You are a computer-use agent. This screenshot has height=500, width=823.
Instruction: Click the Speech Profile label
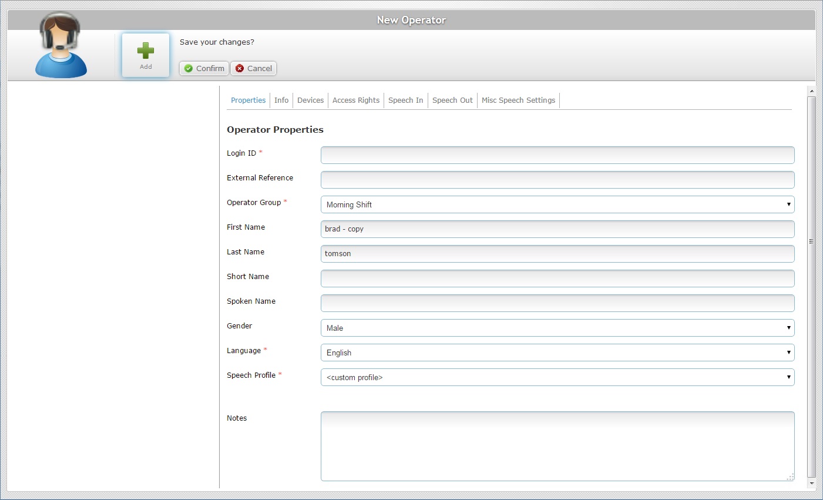251,375
